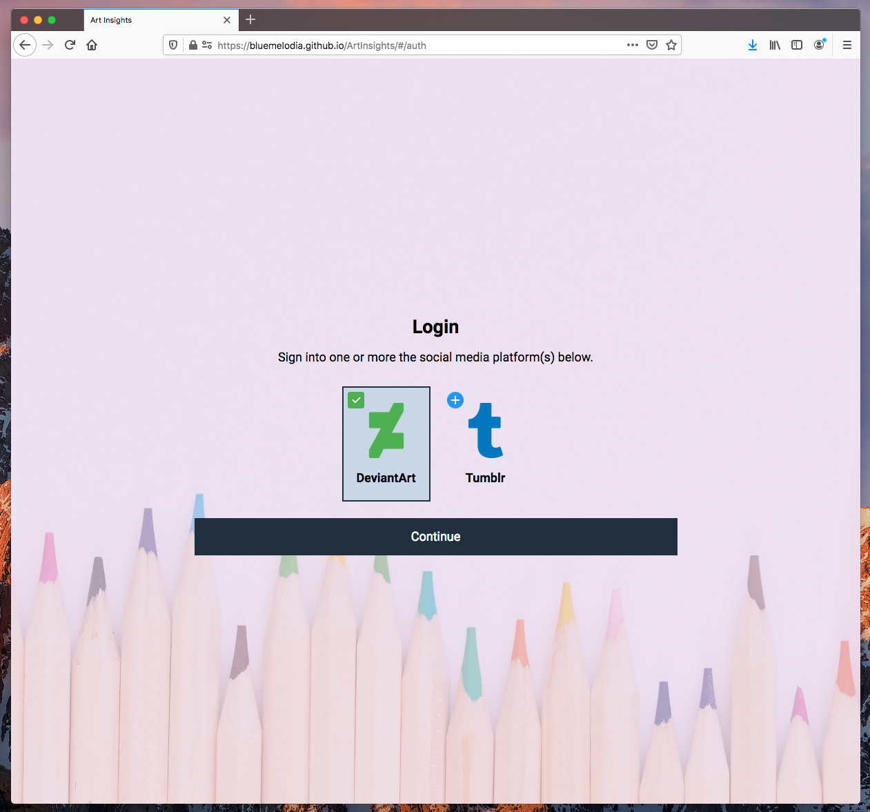The image size is (870, 812).
Task: Show downloads progress panel
Action: point(753,45)
